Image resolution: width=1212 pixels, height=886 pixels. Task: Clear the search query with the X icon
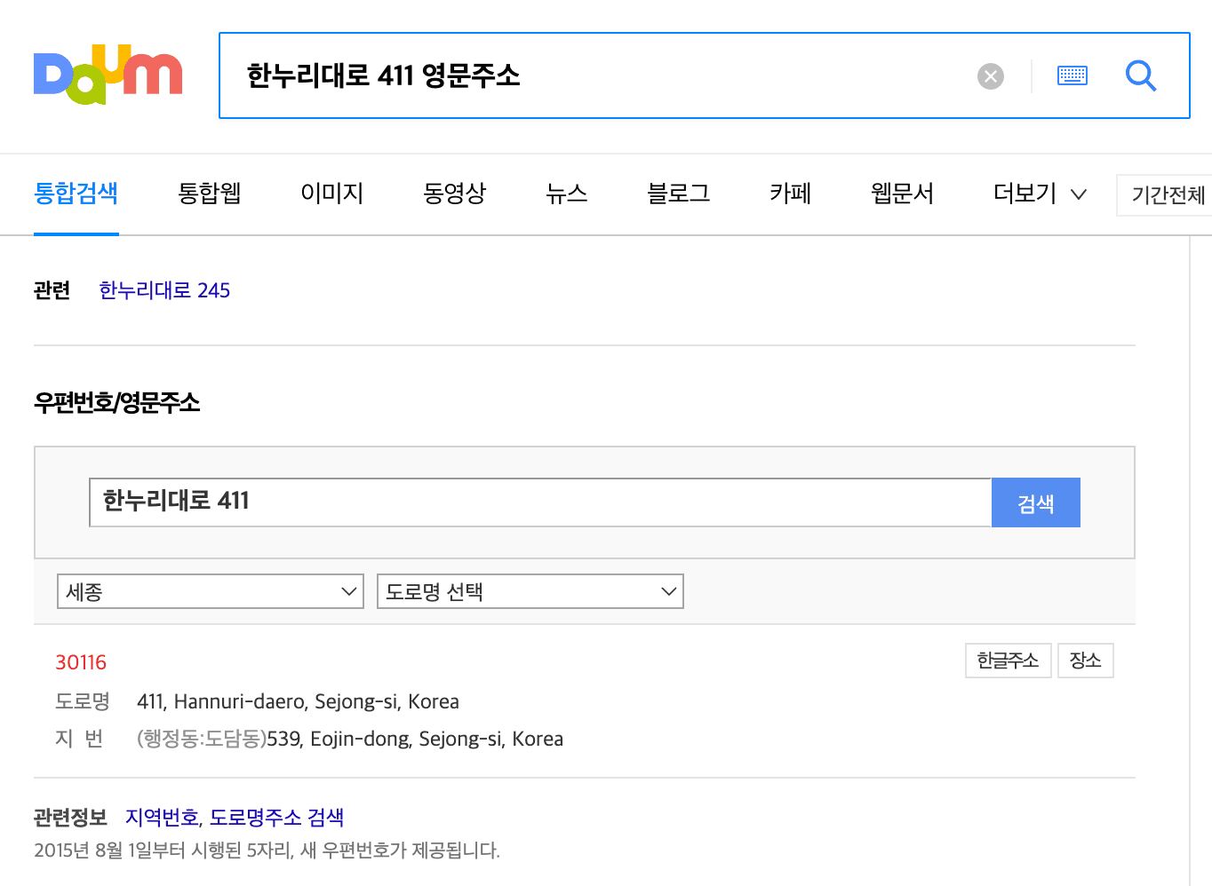click(x=990, y=75)
